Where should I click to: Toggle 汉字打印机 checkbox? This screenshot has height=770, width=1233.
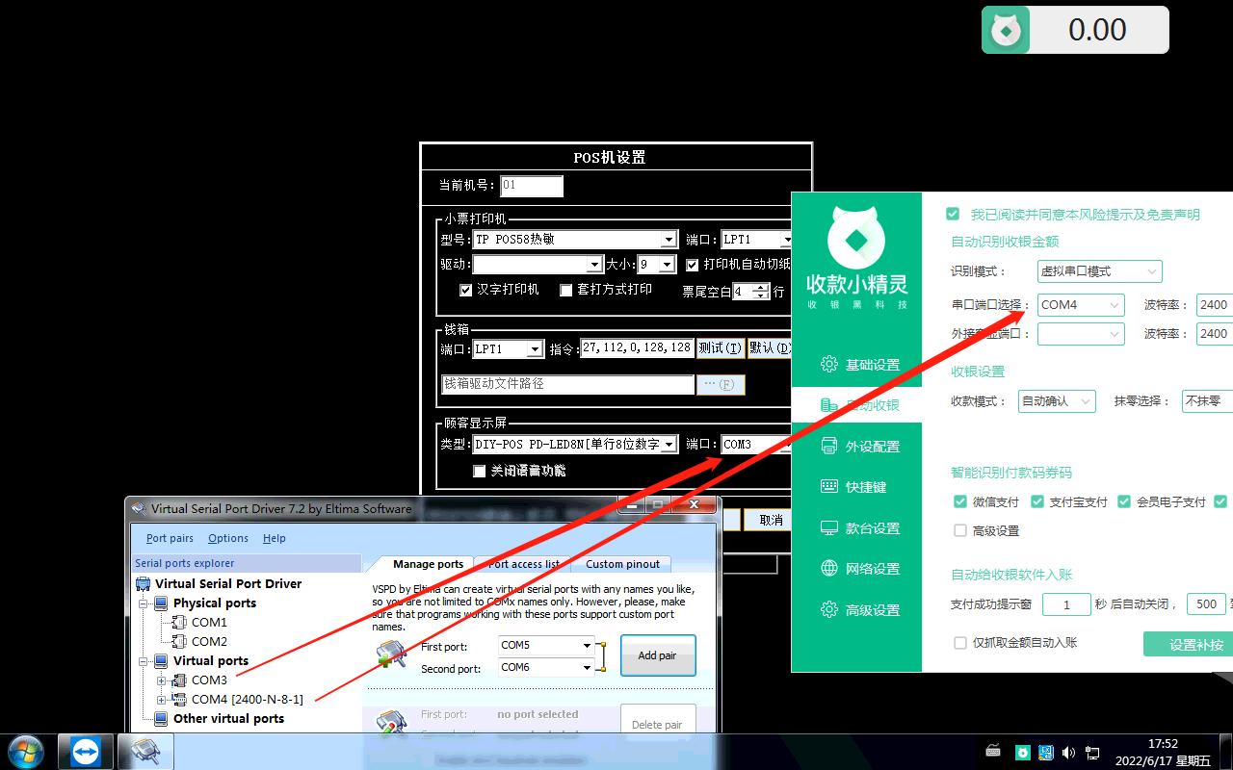point(465,290)
